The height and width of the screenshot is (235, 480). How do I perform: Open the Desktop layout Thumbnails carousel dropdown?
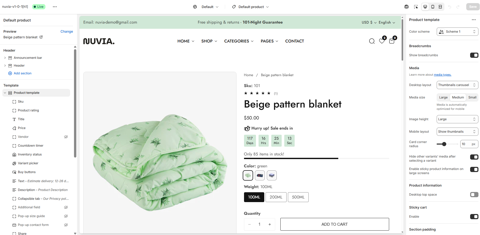point(457,85)
